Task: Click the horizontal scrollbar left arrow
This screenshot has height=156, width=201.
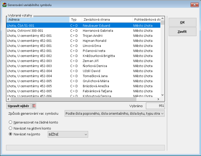Action: [x=8, y=99]
